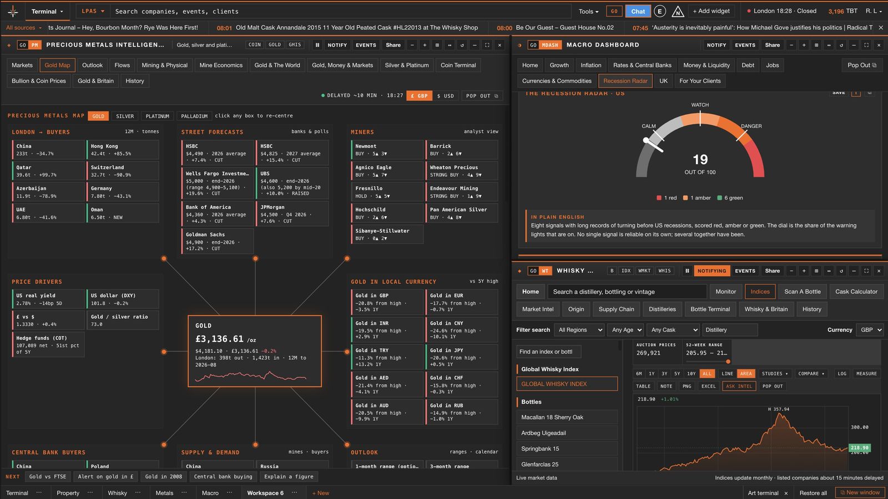Open the Tools menu in top bar
The image size is (888, 499).
coord(588,11)
